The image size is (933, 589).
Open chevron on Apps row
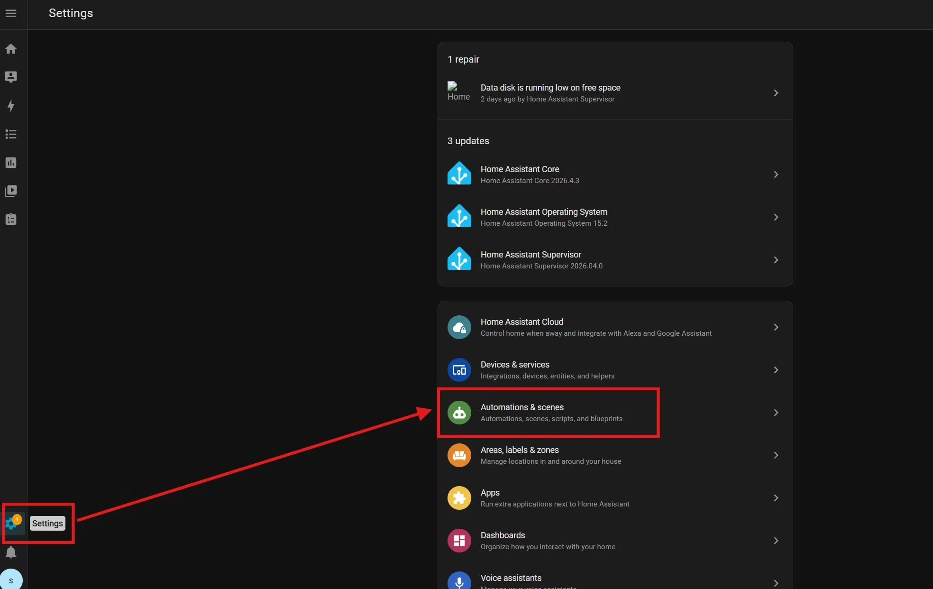[776, 498]
